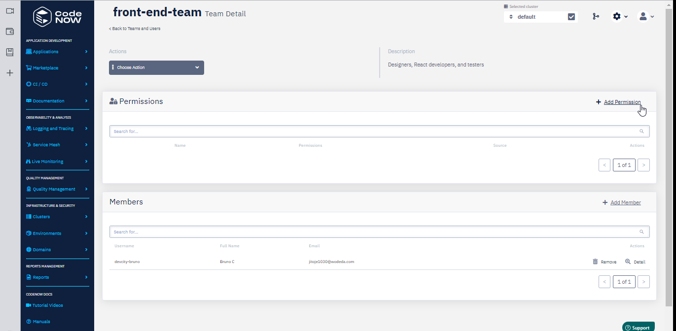Viewport: 676px width, 331px height.
Task: Go to previous Permissions page
Action: [605, 165]
